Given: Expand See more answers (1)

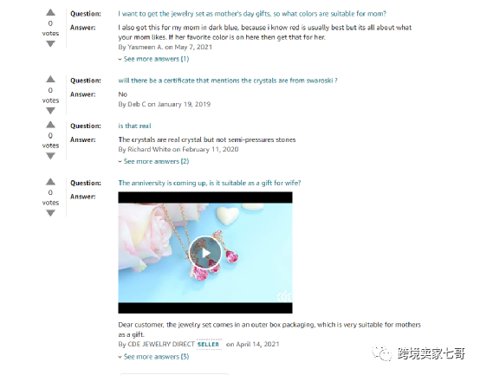Looking at the screenshot, I should click(153, 59).
